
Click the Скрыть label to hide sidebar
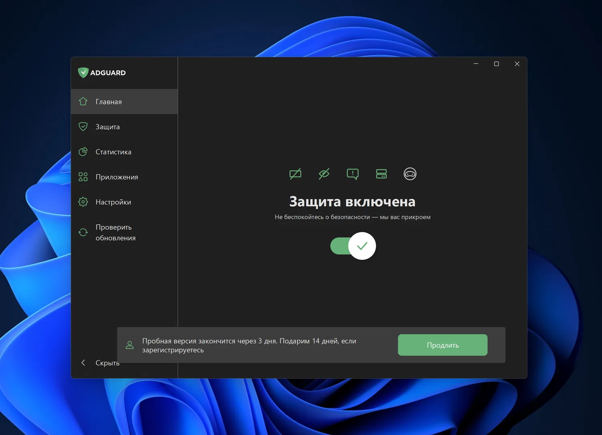coord(108,363)
